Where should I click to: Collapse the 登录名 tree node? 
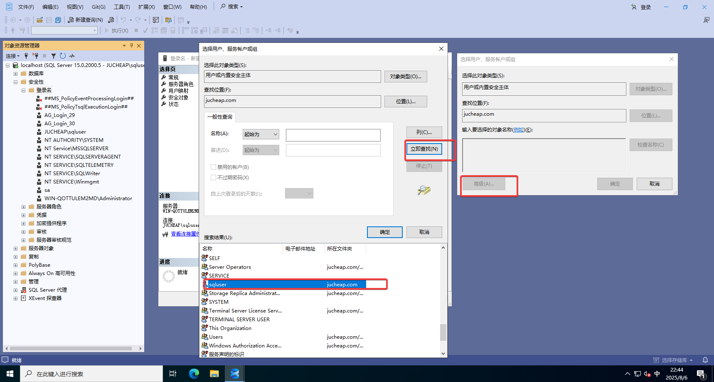click(x=23, y=90)
